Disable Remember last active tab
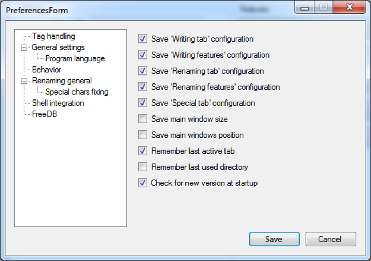This screenshot has width=371, height=261. pos(143,151)
